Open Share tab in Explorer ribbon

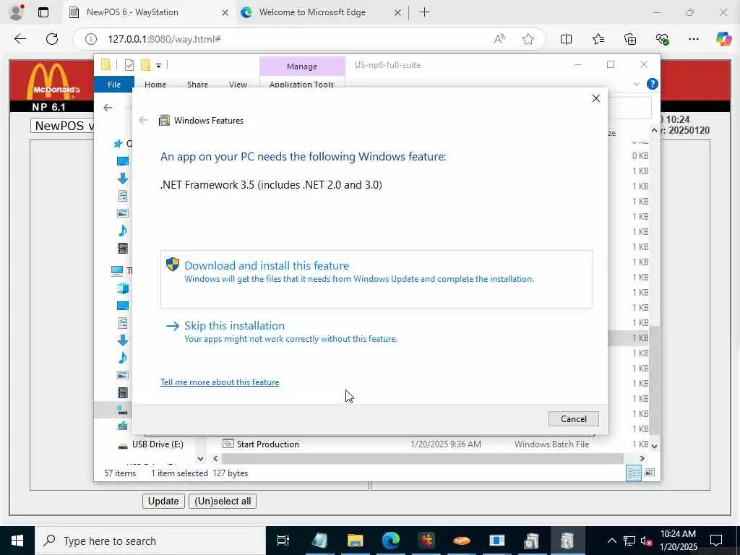(x=197, y=85)
